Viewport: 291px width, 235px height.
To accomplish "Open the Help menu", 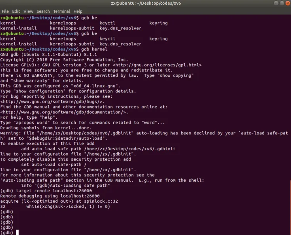I will click(x=78, y=11).
